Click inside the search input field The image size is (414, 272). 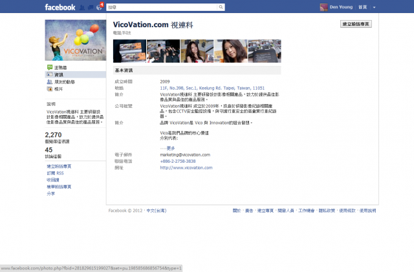pyautogui.click(x=162, y=7)
